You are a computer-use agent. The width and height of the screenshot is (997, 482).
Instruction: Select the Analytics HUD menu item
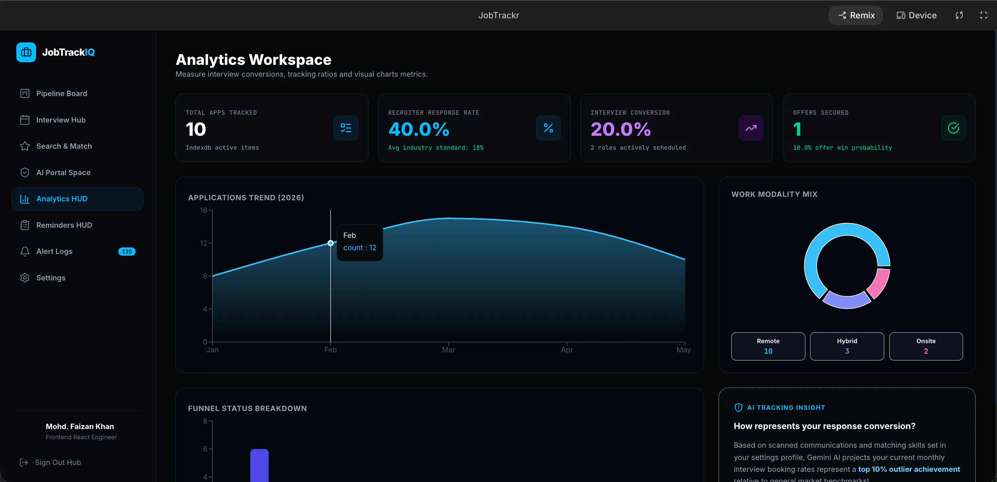point(77,199)
